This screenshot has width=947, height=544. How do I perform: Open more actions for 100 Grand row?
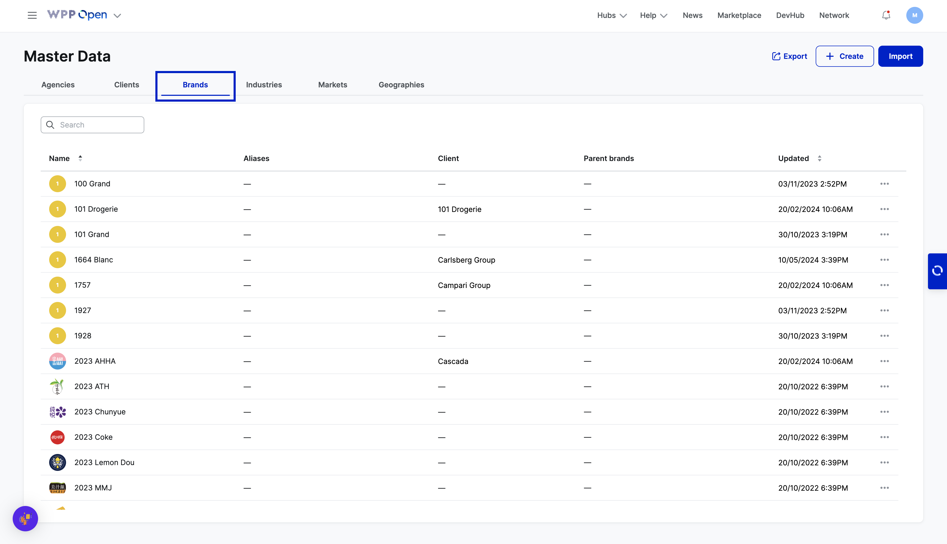(x=884, y=184)
